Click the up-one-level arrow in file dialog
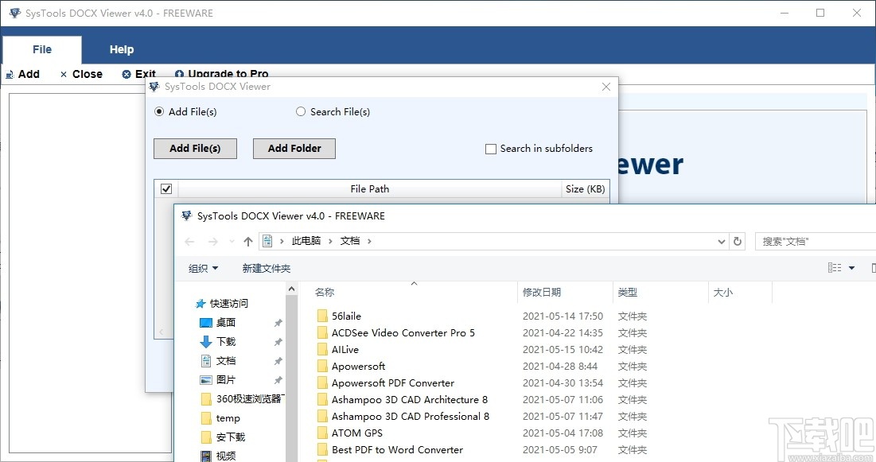The image size is (876, 462). click(x=247, y=240)
